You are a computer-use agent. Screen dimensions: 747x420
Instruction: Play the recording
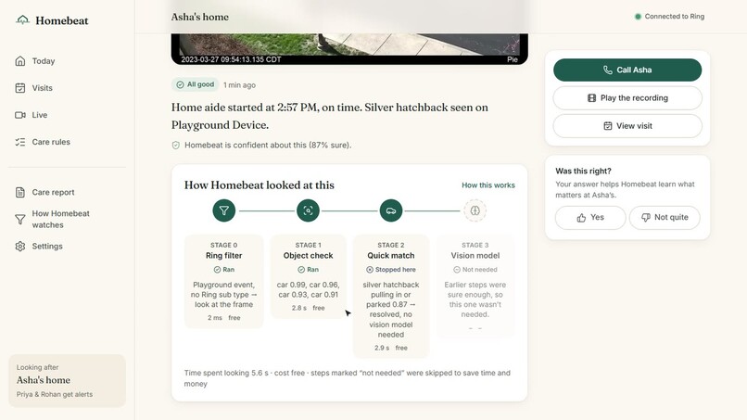(627, 97)
